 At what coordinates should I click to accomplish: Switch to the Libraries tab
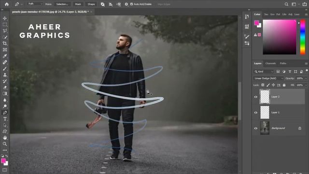coord(284,14)
